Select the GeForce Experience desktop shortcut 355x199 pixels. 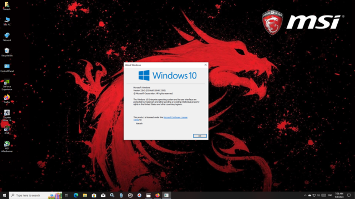7,85
